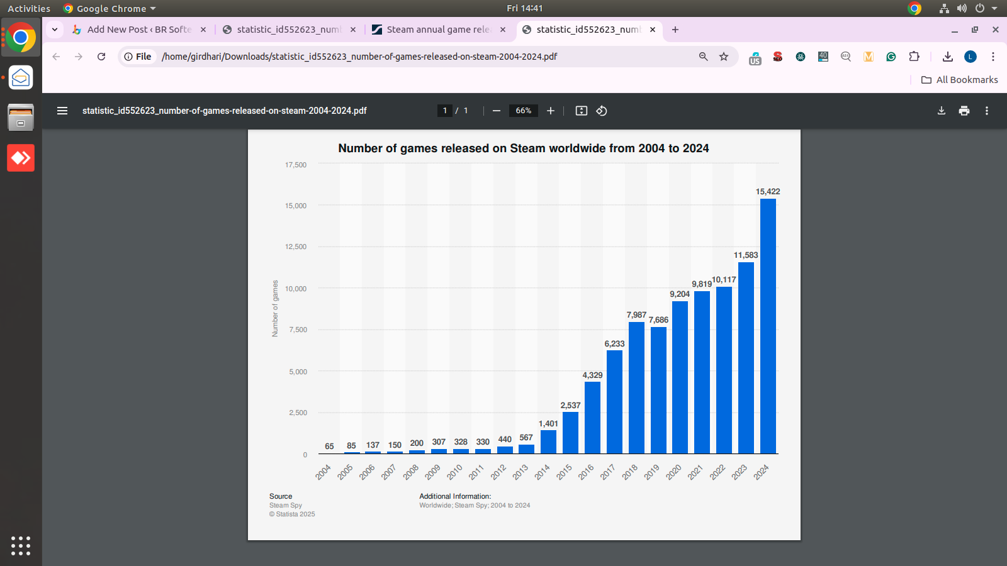Screen dimensions: 1007x566
Task: Open a new browser tab
Action: [675, 30]
